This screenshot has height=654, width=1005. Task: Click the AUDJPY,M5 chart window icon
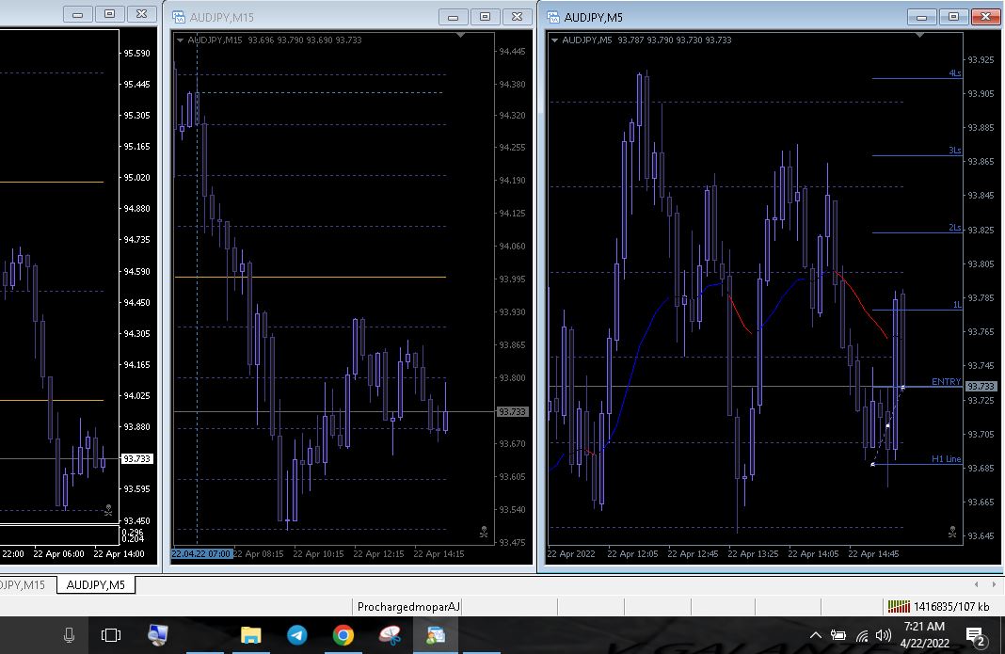pos(552,17)
